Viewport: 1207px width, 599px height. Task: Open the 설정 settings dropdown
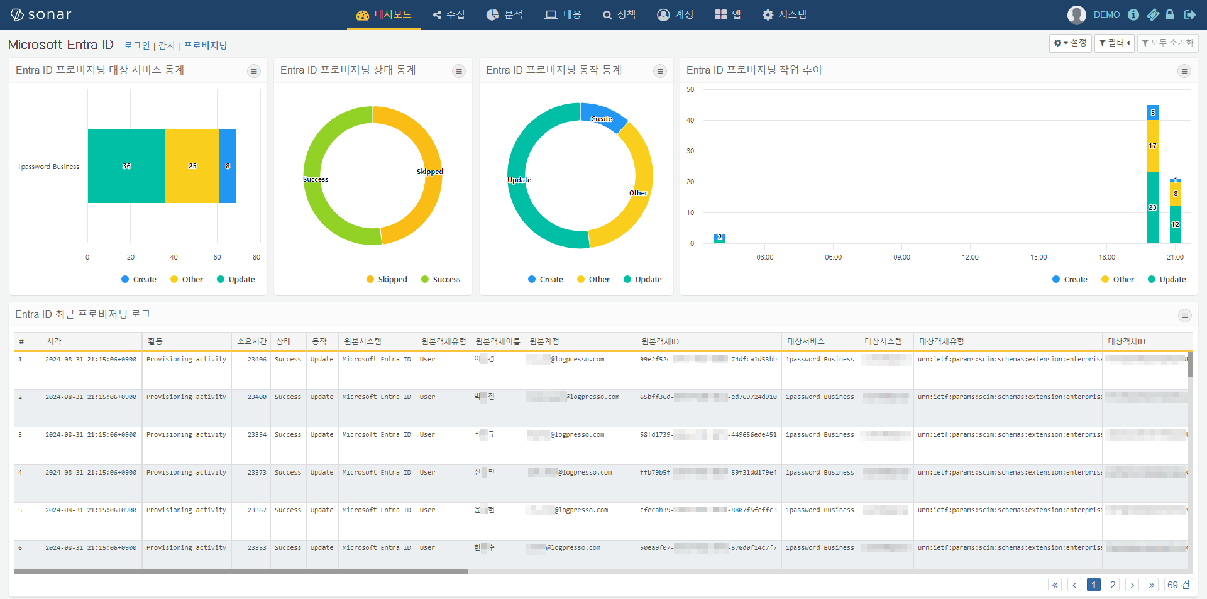(x=1070, y=43)
